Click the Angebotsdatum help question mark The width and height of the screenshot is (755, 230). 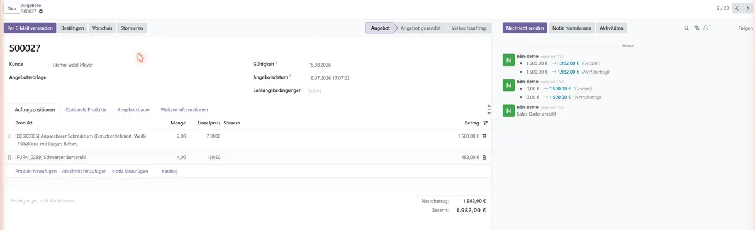[291, 77]
